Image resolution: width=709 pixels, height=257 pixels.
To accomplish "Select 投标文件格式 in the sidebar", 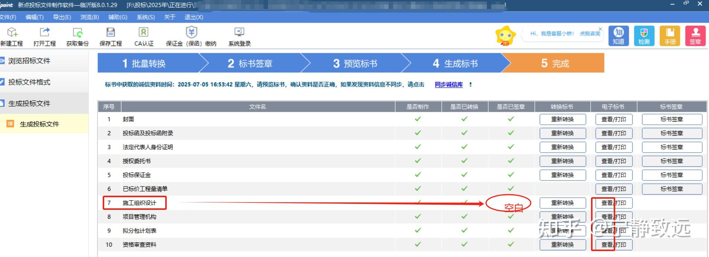I will [x=44, y=82].
